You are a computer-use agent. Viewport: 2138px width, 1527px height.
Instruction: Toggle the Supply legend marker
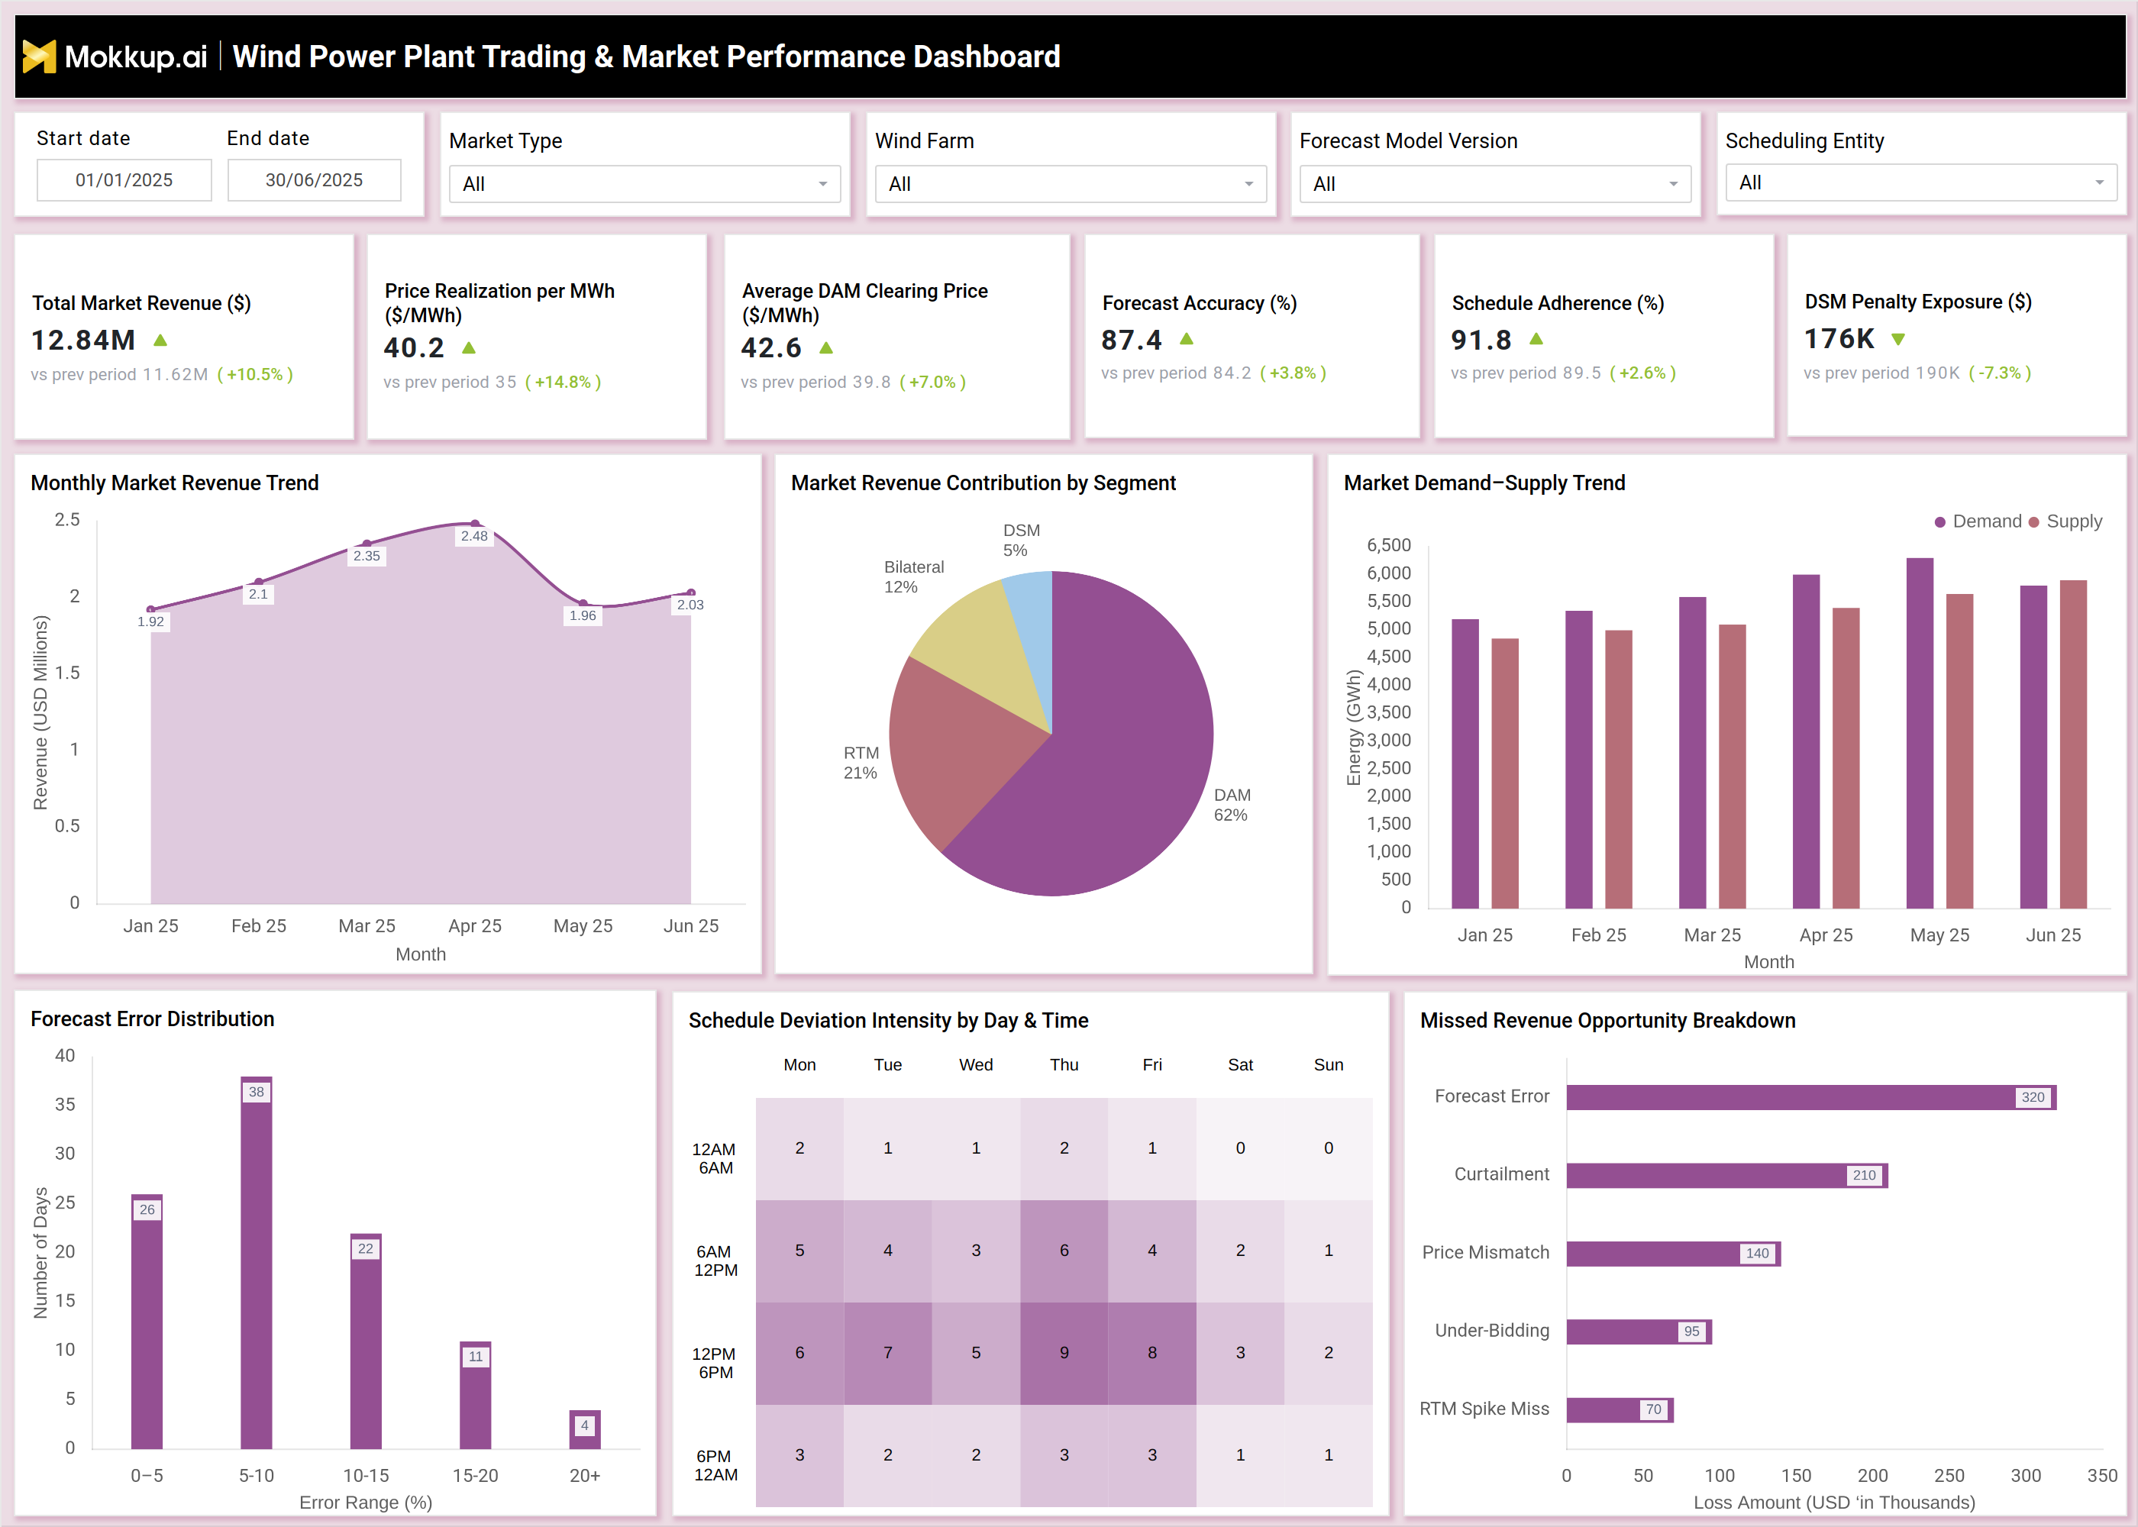[x=2033, y=521]
